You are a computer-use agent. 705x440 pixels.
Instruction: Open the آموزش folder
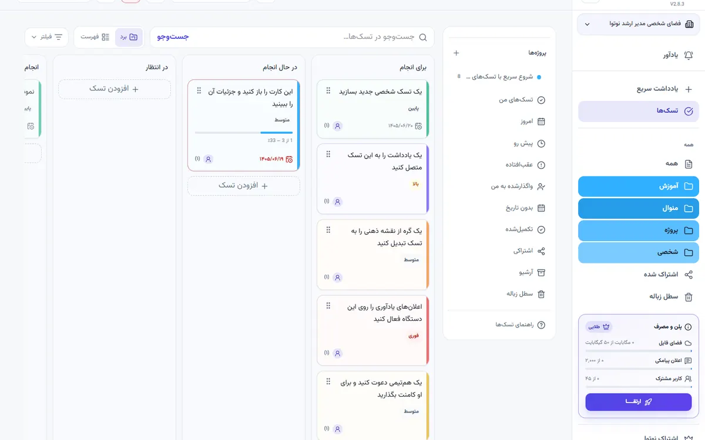pos(639,186)
